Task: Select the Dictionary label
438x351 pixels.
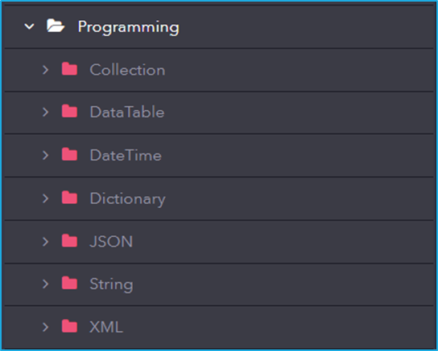Action: click(x=128, y=199)
